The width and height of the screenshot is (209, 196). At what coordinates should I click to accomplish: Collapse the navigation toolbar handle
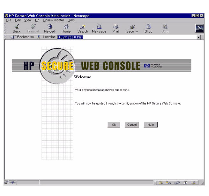[5, 28]
